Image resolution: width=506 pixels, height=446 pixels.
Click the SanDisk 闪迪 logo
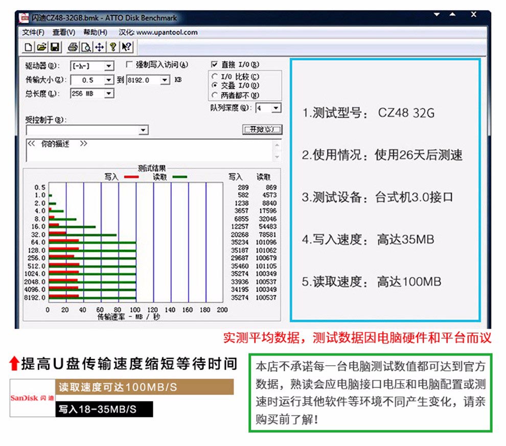(32, 398)
